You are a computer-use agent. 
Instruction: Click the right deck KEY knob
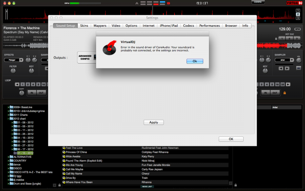click(265, 71)
